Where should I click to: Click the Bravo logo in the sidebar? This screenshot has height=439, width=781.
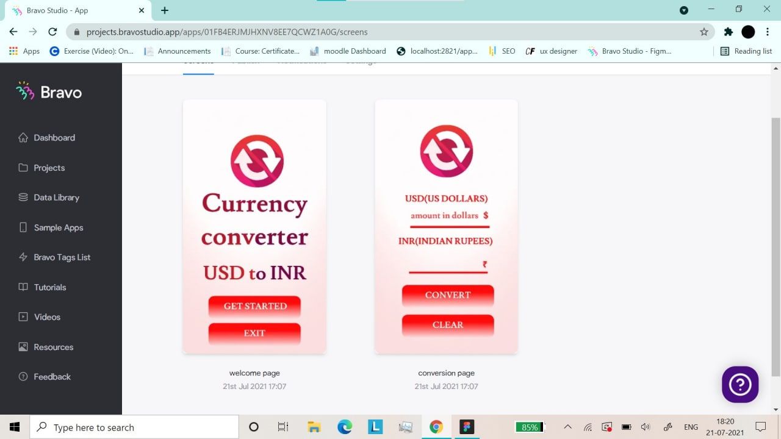coord(49,92)
